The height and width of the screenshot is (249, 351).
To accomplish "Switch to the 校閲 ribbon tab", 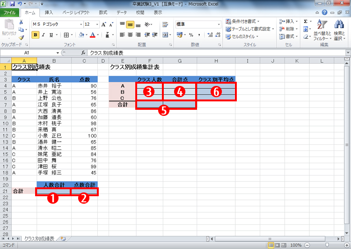I will 140,13.
